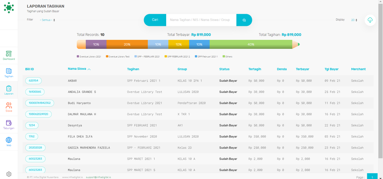The height and width of the screenshot is (179, 383).
Task: Click the green 40% bar segment
Action: tap(251, 45)
